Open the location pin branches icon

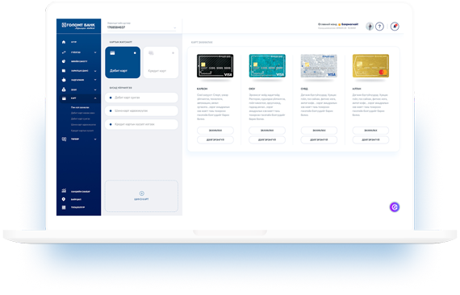pyautogui.click(x=64, y=199)
